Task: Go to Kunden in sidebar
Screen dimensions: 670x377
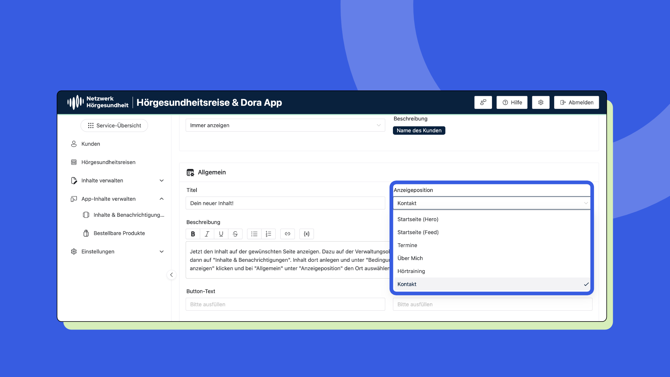Action: coord(91,144)
